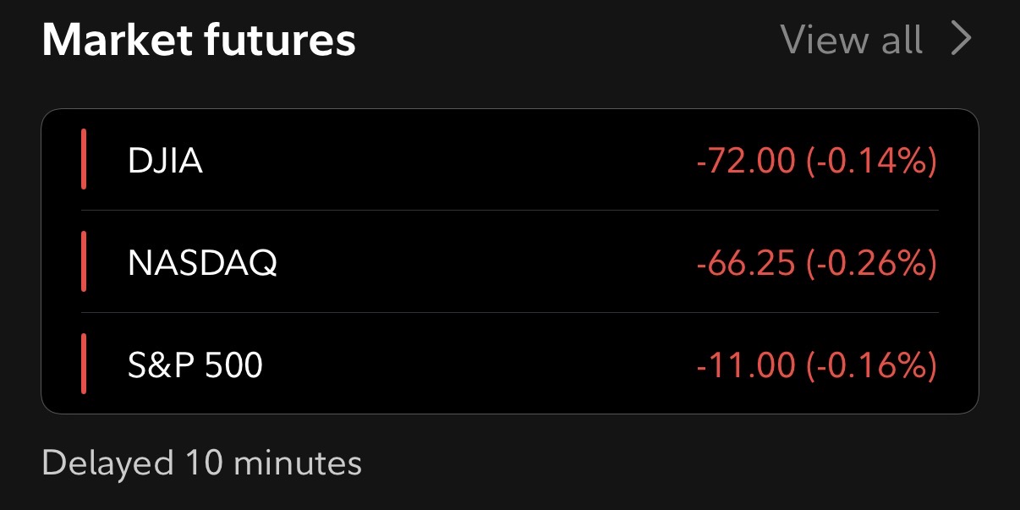Tap the NASDAQ percent change (-0.26%)
The image size is (1020, 510).
click(x=871, y=264)
